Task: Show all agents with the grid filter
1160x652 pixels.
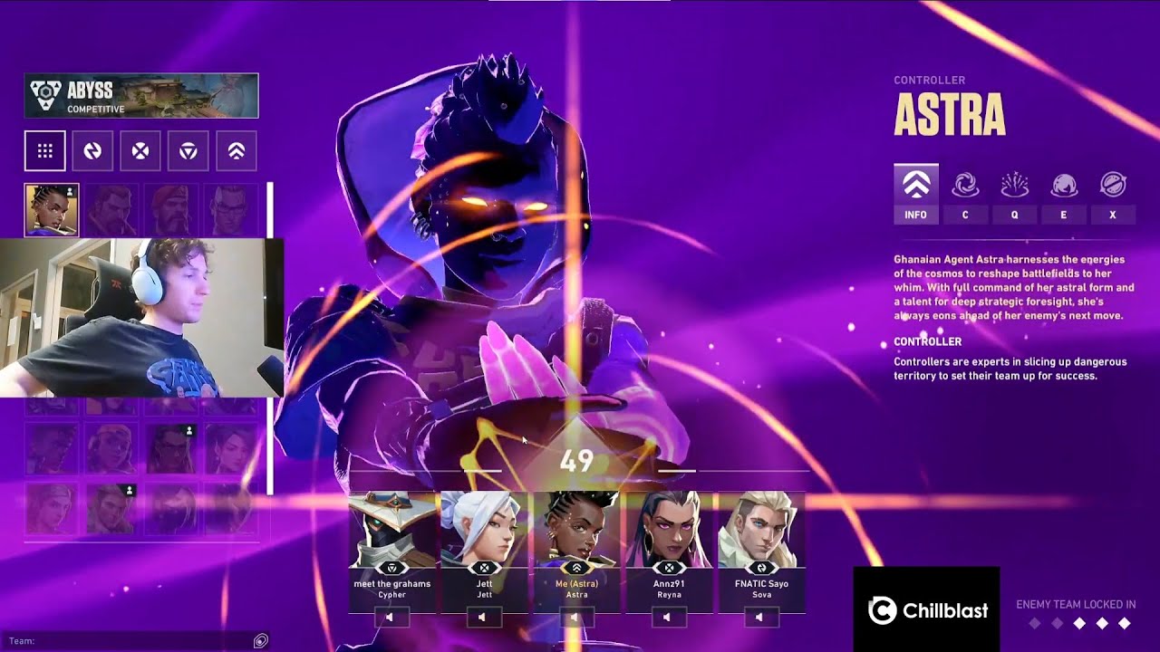Action: point(45,151)
